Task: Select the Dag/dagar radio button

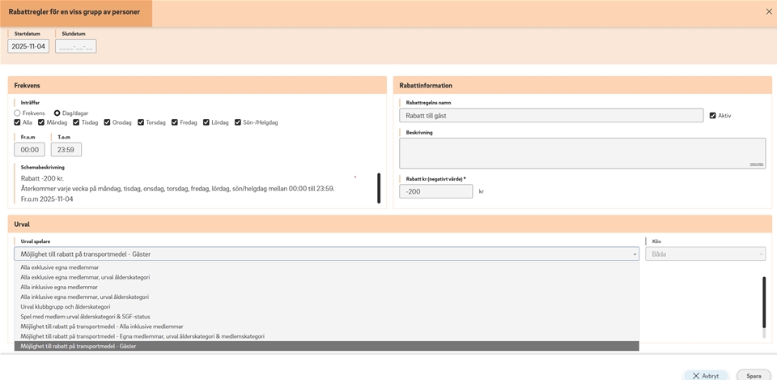Action: pos(57,113)
